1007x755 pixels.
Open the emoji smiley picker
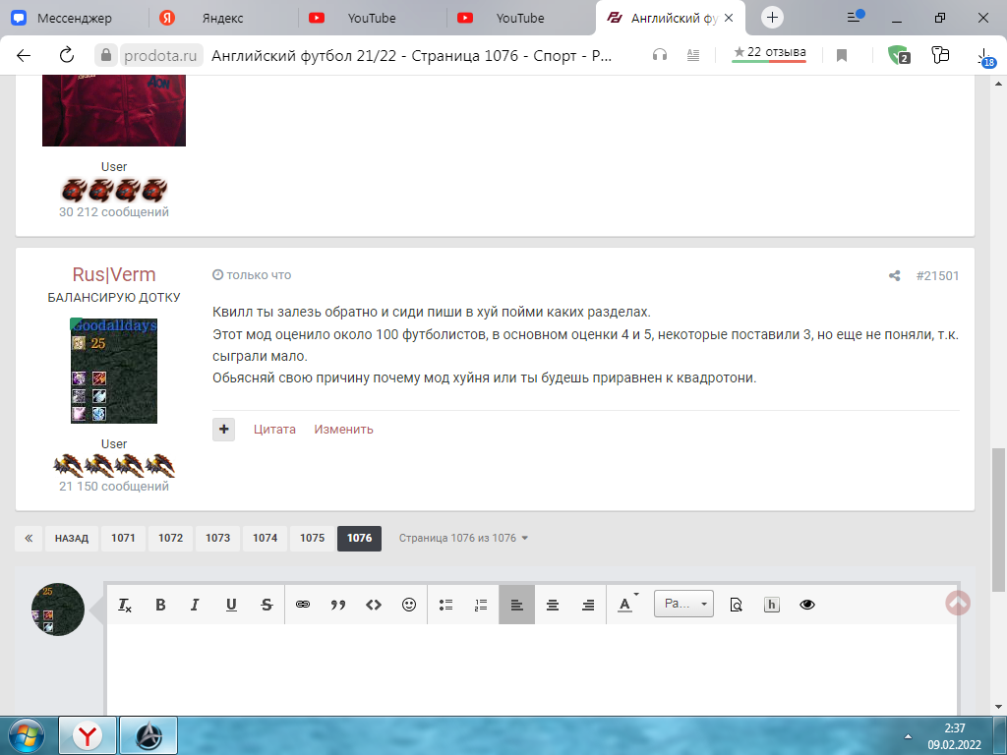coord(409,606)
